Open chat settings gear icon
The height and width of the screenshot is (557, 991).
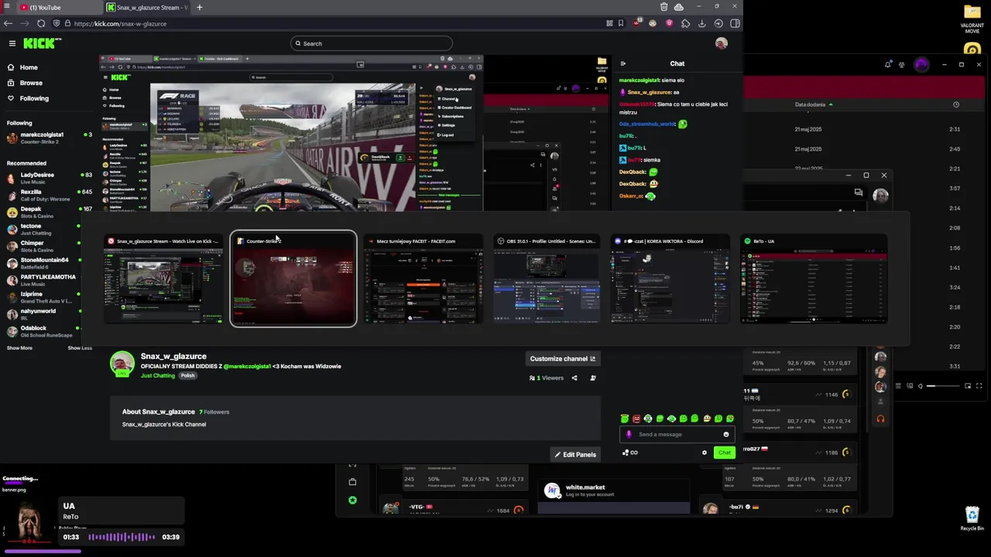[705, 453]
